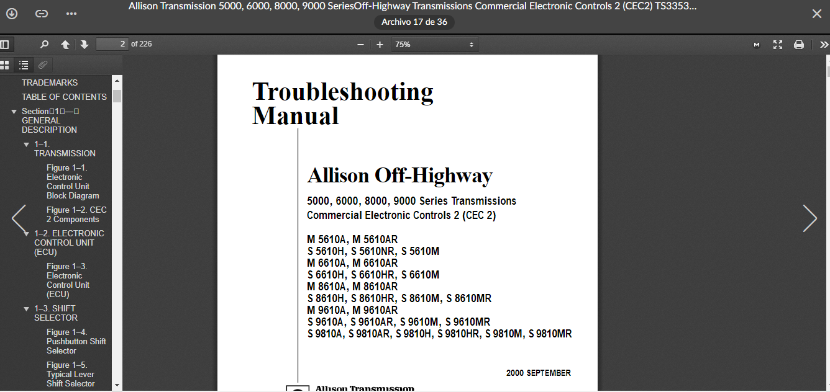Click the download icon in top bar
This screenshot has width=830, height=392.
click(x=12, y=14)
